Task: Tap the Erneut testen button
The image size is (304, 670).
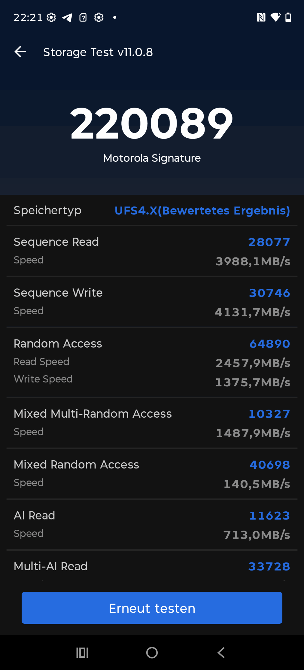Action: [152, 608]
